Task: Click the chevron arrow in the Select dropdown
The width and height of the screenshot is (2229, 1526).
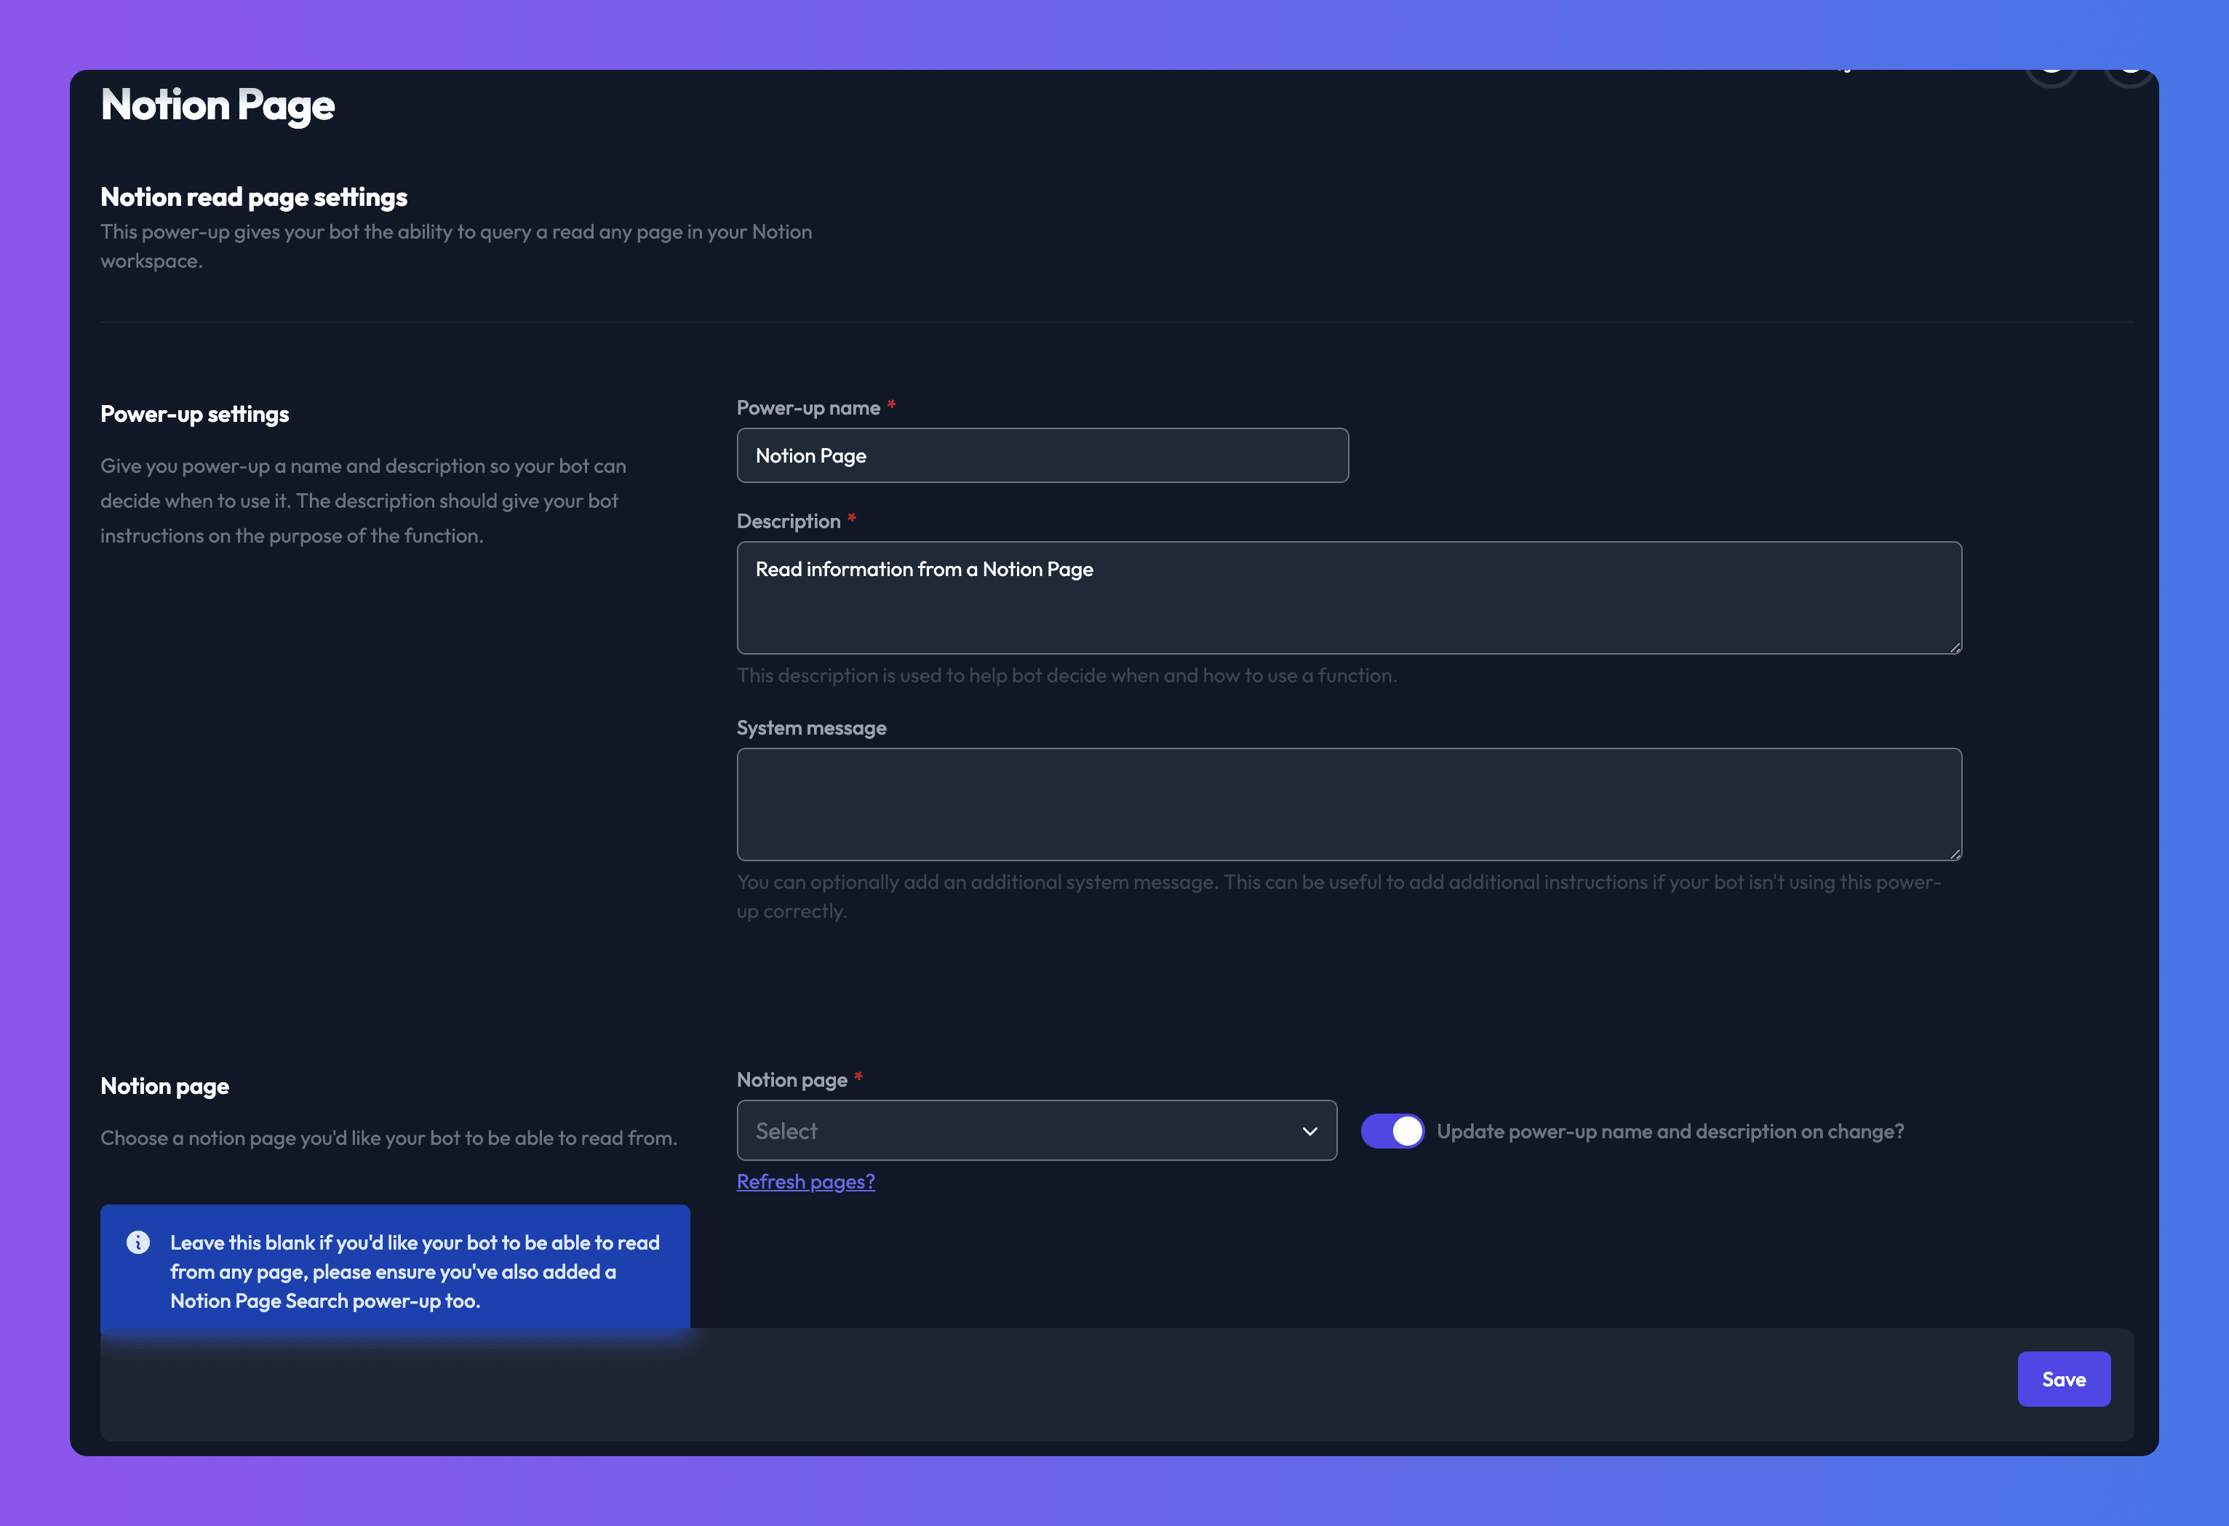Action: pyautogui.click(x=1309, y=1132)
